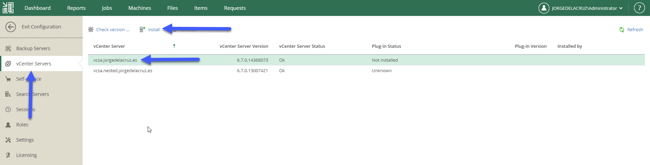Click the vCenter Servers sidebar icon
Image resolution: width=650 pixels, height=165 pixels.
tap(8, 64)
